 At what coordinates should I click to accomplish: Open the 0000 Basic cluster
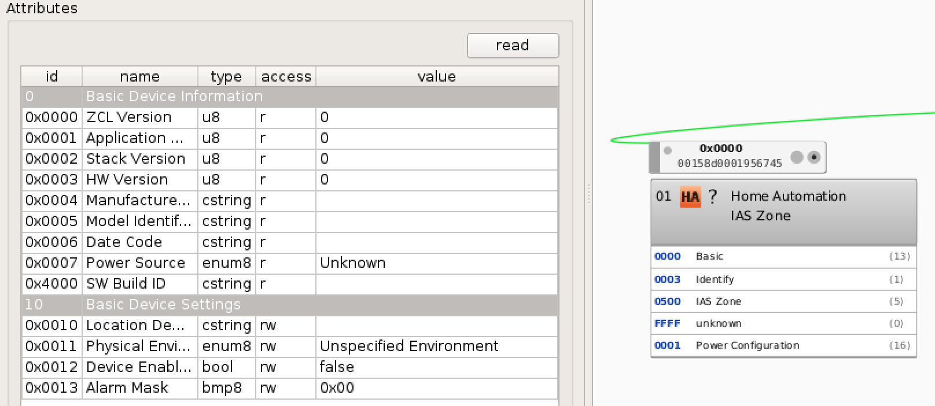click(783, 257)
